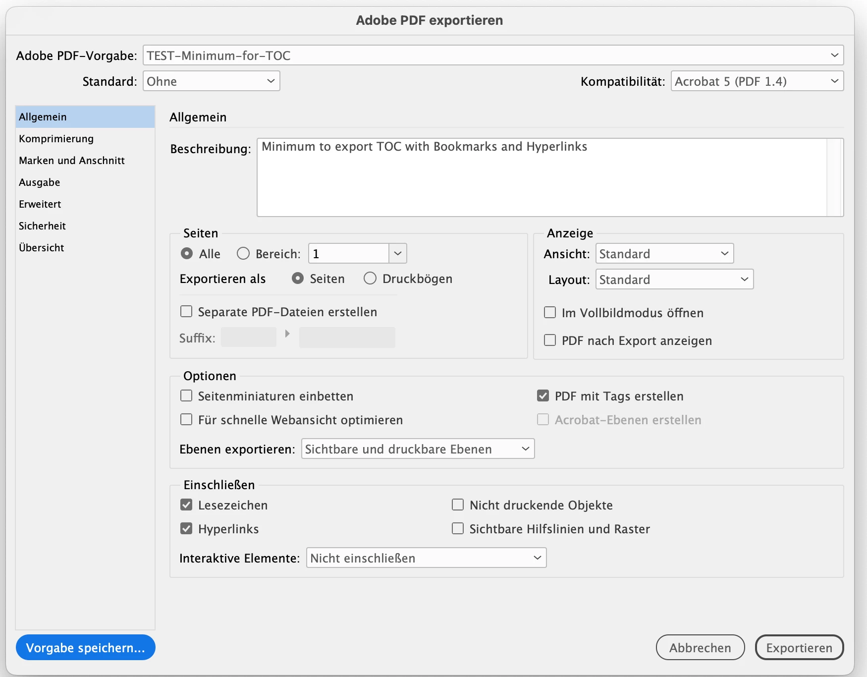Viewport: 867px width, 677px height.
Task: Select the Bereich radio button
Action: [243, 254]
